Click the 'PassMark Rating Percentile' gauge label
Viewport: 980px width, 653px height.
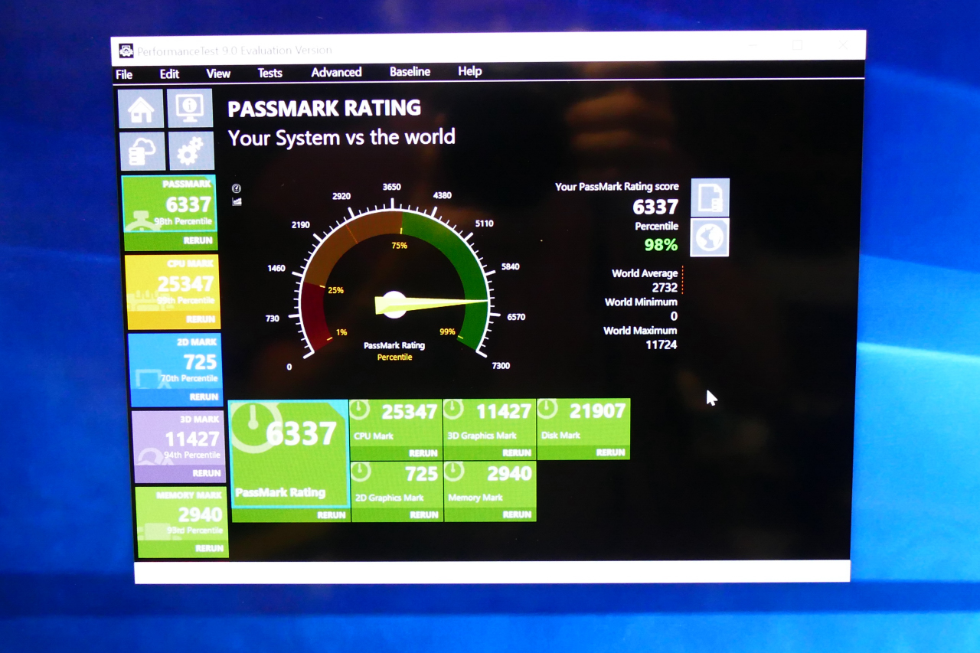point(394,351)
